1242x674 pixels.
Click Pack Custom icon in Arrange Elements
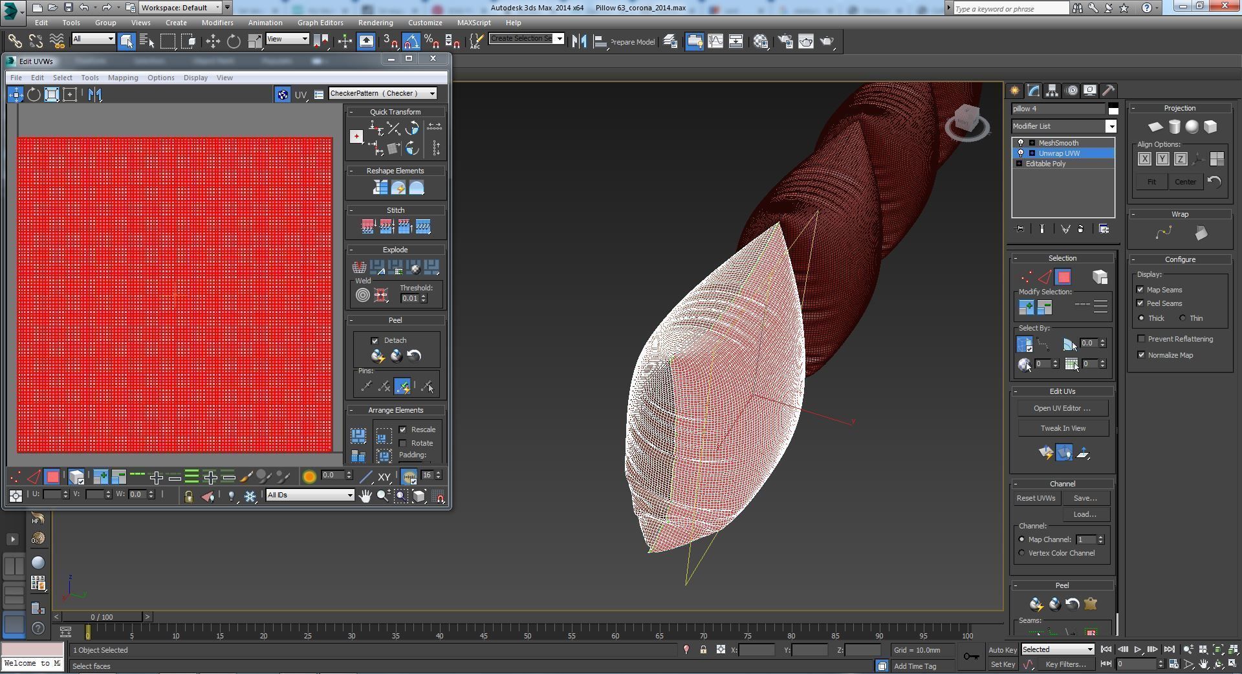(x=358, y=435)
